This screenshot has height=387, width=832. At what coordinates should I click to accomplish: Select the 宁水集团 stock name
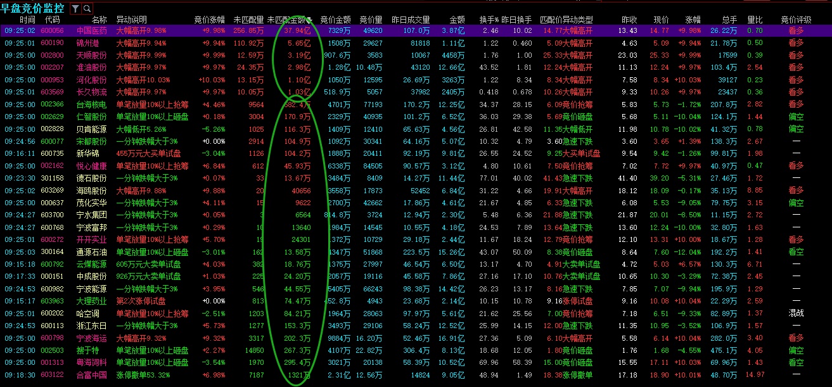(x=92, y=215)
